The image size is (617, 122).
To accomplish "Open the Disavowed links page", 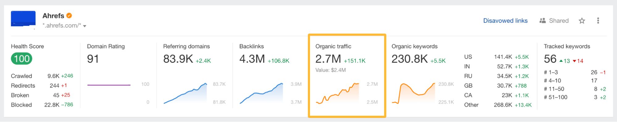I will click(505, 21).
